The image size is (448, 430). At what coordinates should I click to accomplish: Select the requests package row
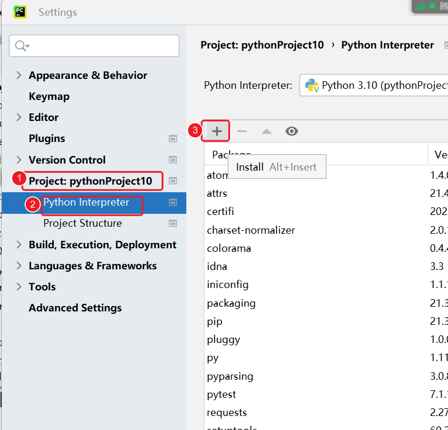326,412
